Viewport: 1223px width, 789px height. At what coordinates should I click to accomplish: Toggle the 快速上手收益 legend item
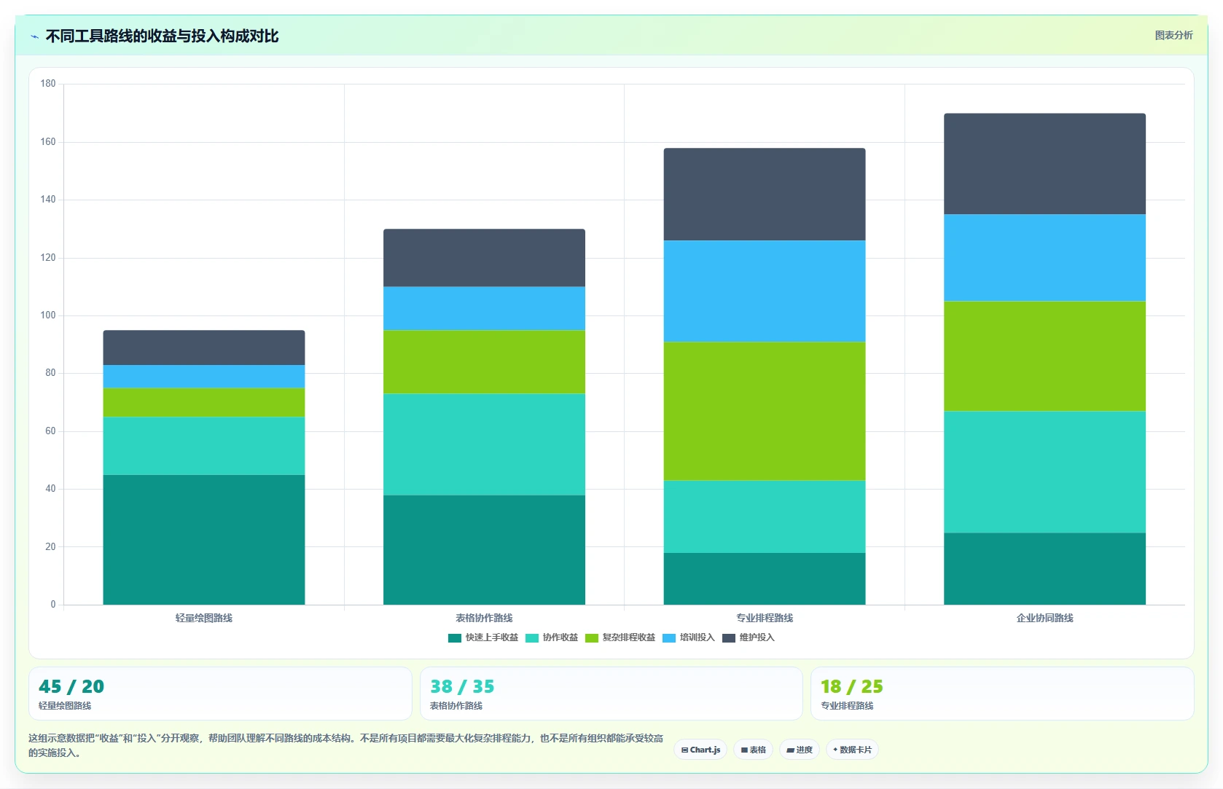[x=483, y=637]
